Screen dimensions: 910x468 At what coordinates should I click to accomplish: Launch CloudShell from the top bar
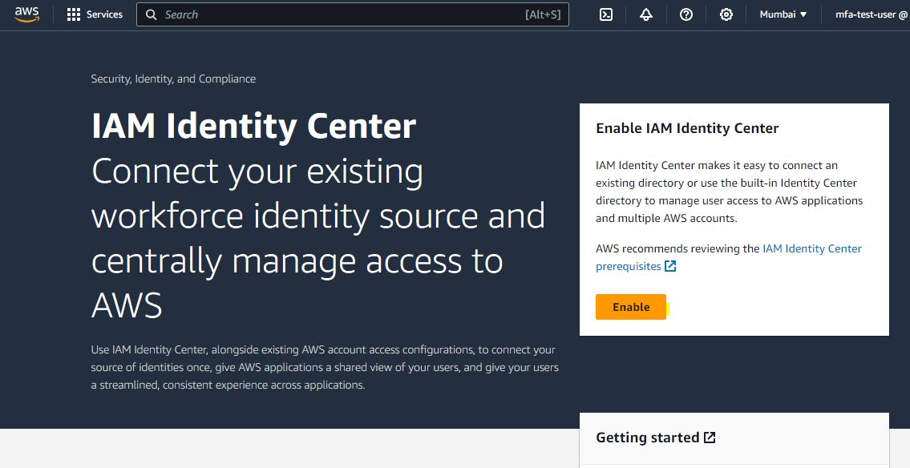pos(606,14)
